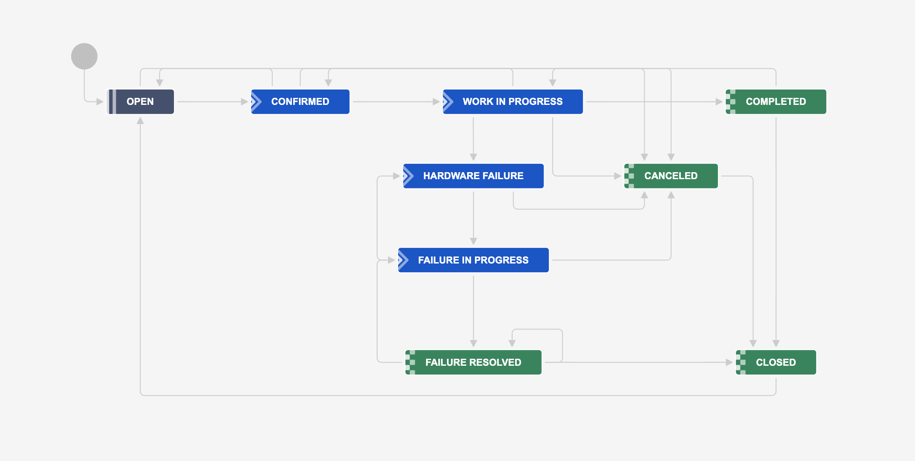
Task: Click the chevron icon on WORK IN PROGRESS
Action: [x=448, y=102]
